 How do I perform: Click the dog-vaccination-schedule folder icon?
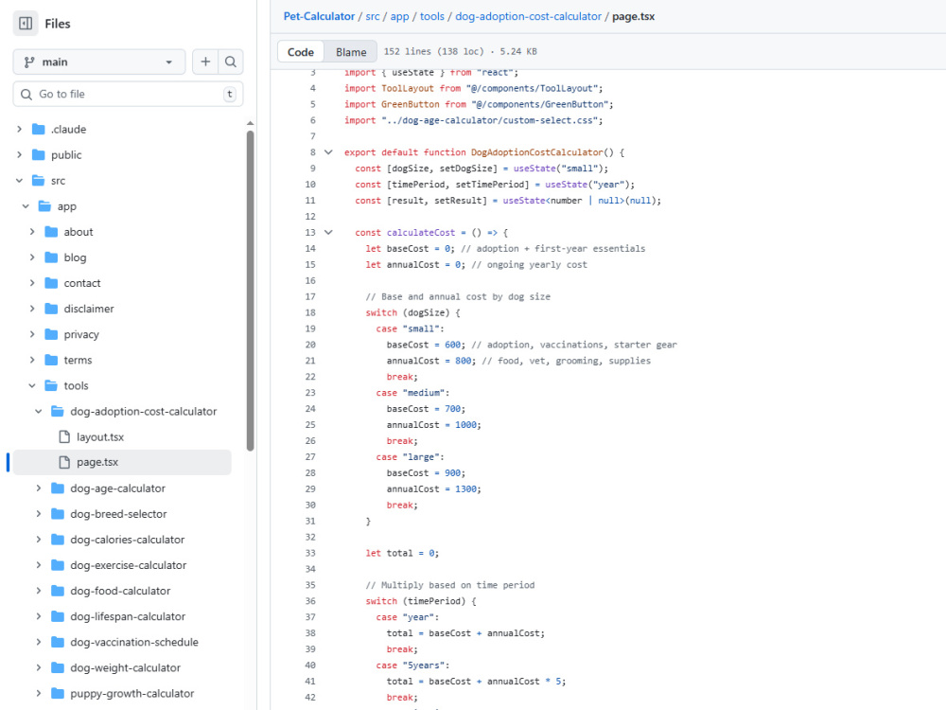(x=58, y=642)
